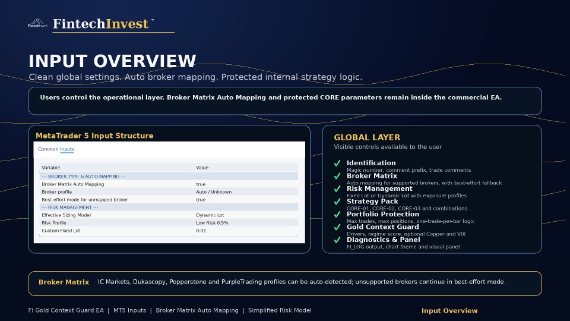Click Fixed Lot or Dynamic Lot description
This screenshot has width=570, height=321.
tap(406, 196)
